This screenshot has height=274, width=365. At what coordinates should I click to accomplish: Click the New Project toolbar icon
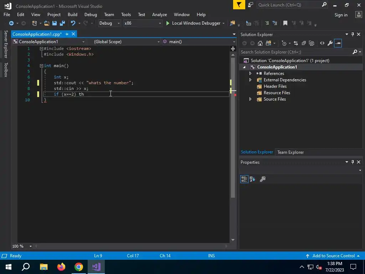coord(35,23)
